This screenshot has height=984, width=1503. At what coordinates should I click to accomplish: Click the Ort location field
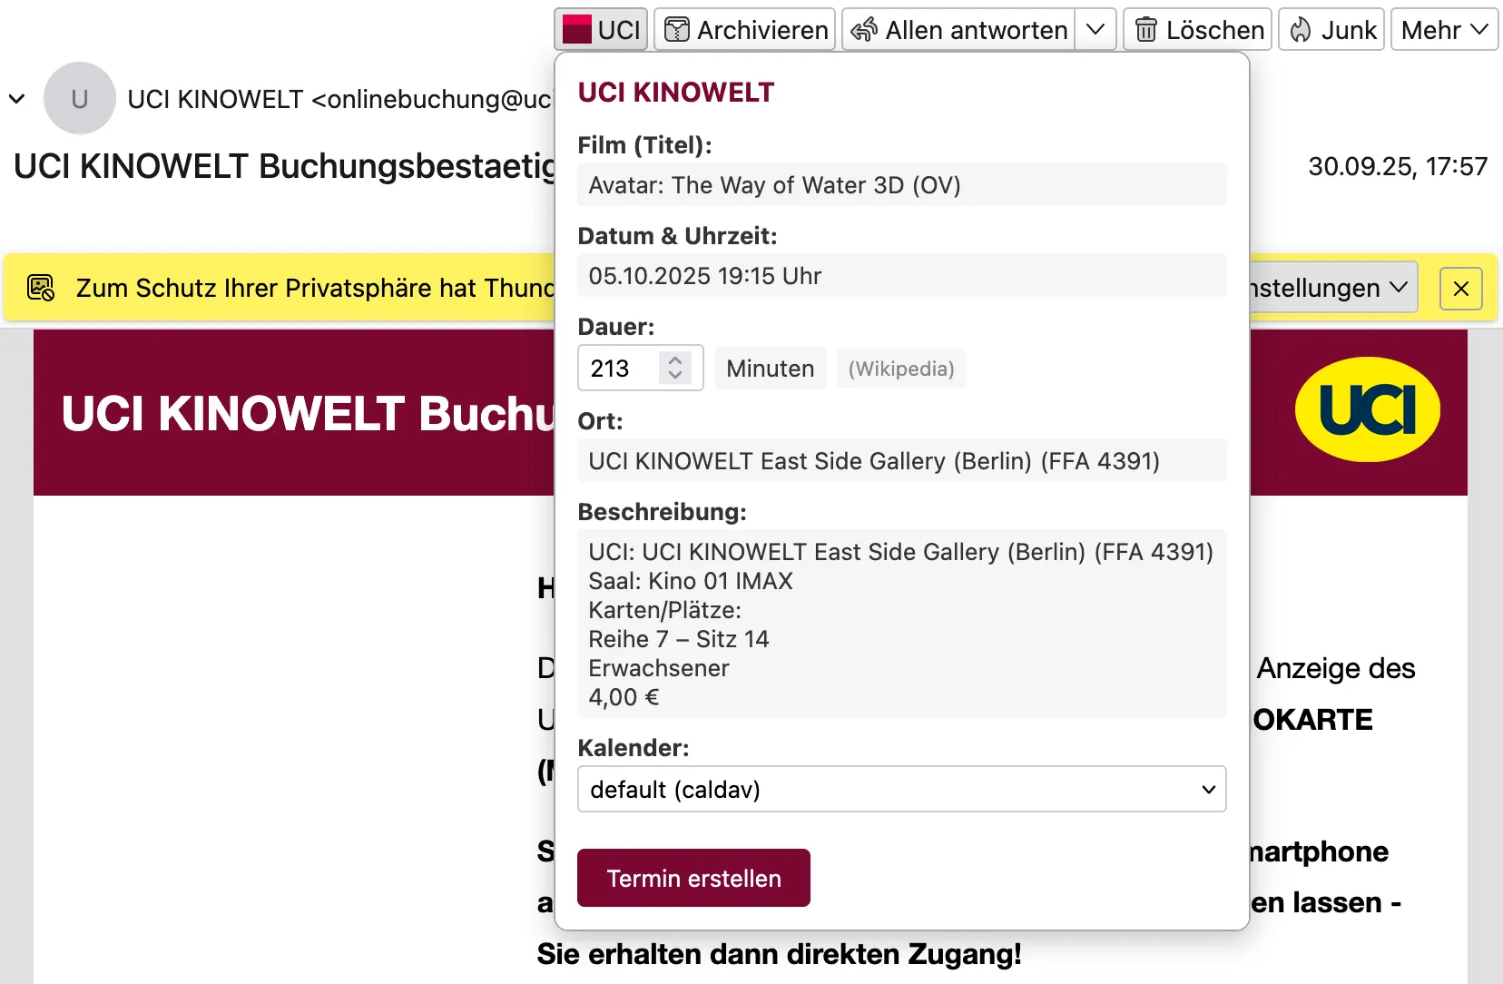(901, 460)
